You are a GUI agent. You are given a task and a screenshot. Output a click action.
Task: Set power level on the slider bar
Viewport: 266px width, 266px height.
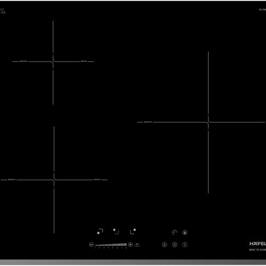click(111, 245)
